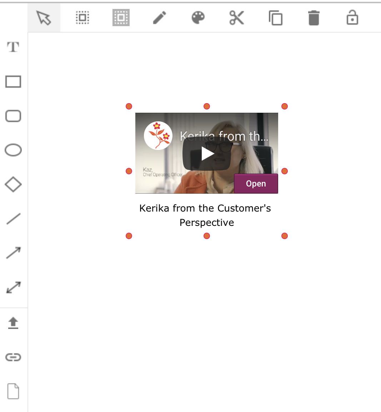Select the diamond shape tool
Screen dimensions: 381x412
pyautogui.click(x=13, y=184)
